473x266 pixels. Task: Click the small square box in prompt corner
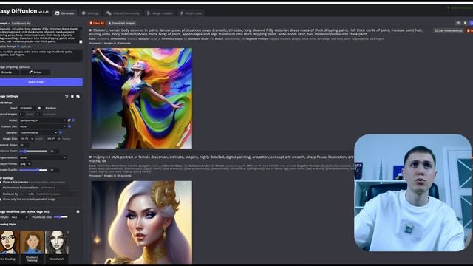point(81,41)
